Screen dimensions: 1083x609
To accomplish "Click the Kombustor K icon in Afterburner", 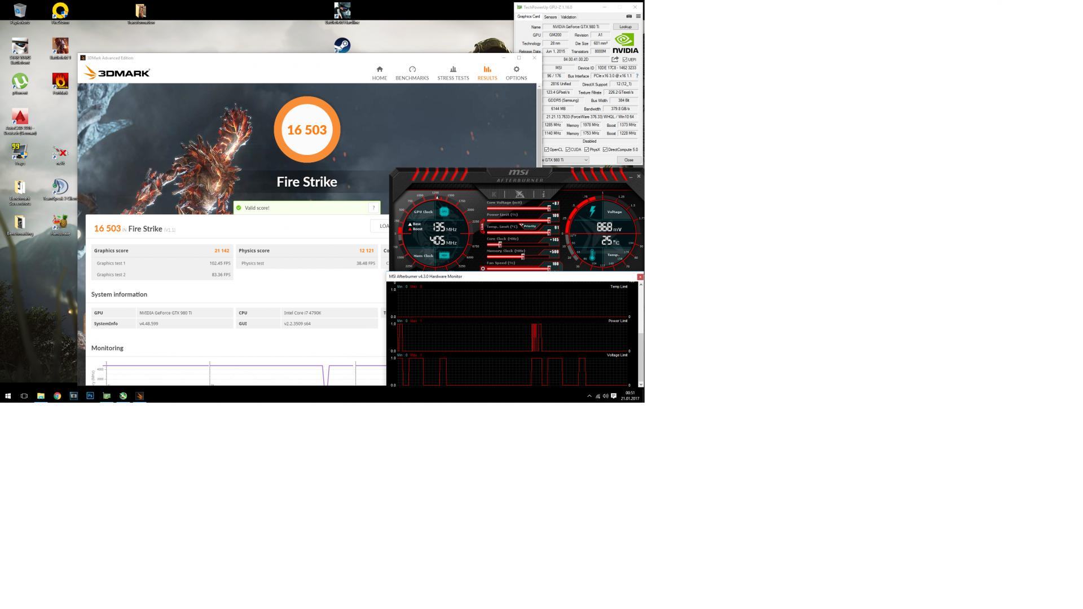I will pyautogui.click(x=494, y=194).
